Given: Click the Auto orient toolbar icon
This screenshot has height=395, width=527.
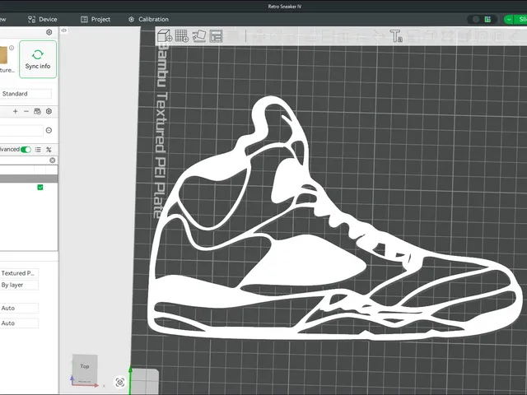Looking at the screenshot, I should pyautogui.click(x=199, y=36).
